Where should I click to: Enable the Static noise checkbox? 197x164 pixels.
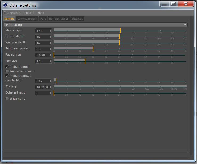[x=7, y=99]
